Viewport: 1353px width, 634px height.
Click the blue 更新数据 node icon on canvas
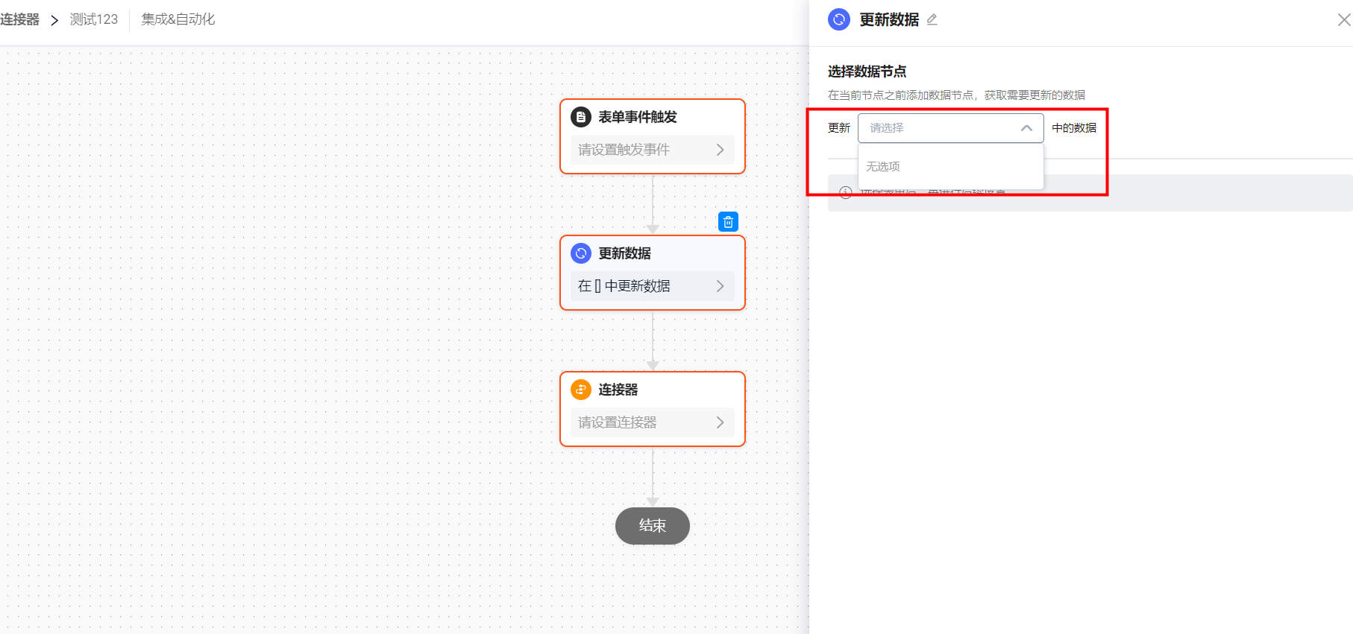coord(580,253)
